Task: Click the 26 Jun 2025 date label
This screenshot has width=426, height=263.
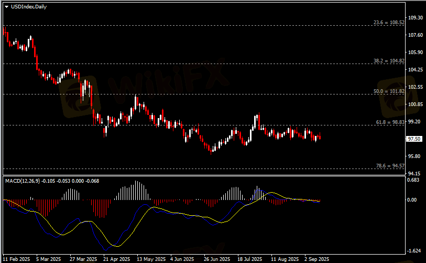Action: tap(217, 259)
